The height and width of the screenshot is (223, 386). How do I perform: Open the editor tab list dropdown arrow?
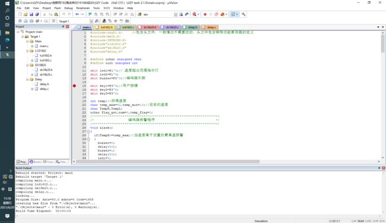point(378,27)
